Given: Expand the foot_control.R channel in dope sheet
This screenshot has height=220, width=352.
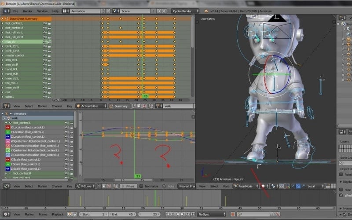Looking at the screenshot, I should point(2,28).
